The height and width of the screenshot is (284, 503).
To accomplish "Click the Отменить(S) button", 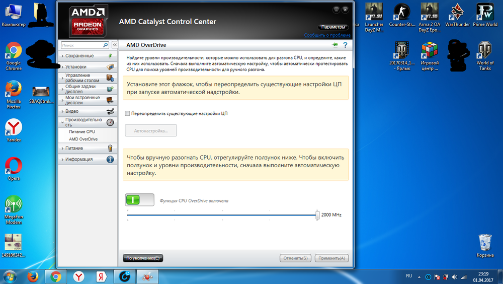I will (295, 258).
